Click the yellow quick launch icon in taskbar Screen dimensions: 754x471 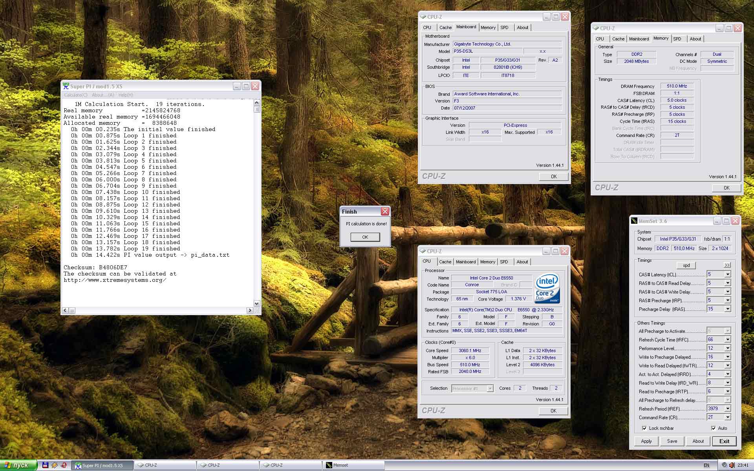(x=55, y=465)
